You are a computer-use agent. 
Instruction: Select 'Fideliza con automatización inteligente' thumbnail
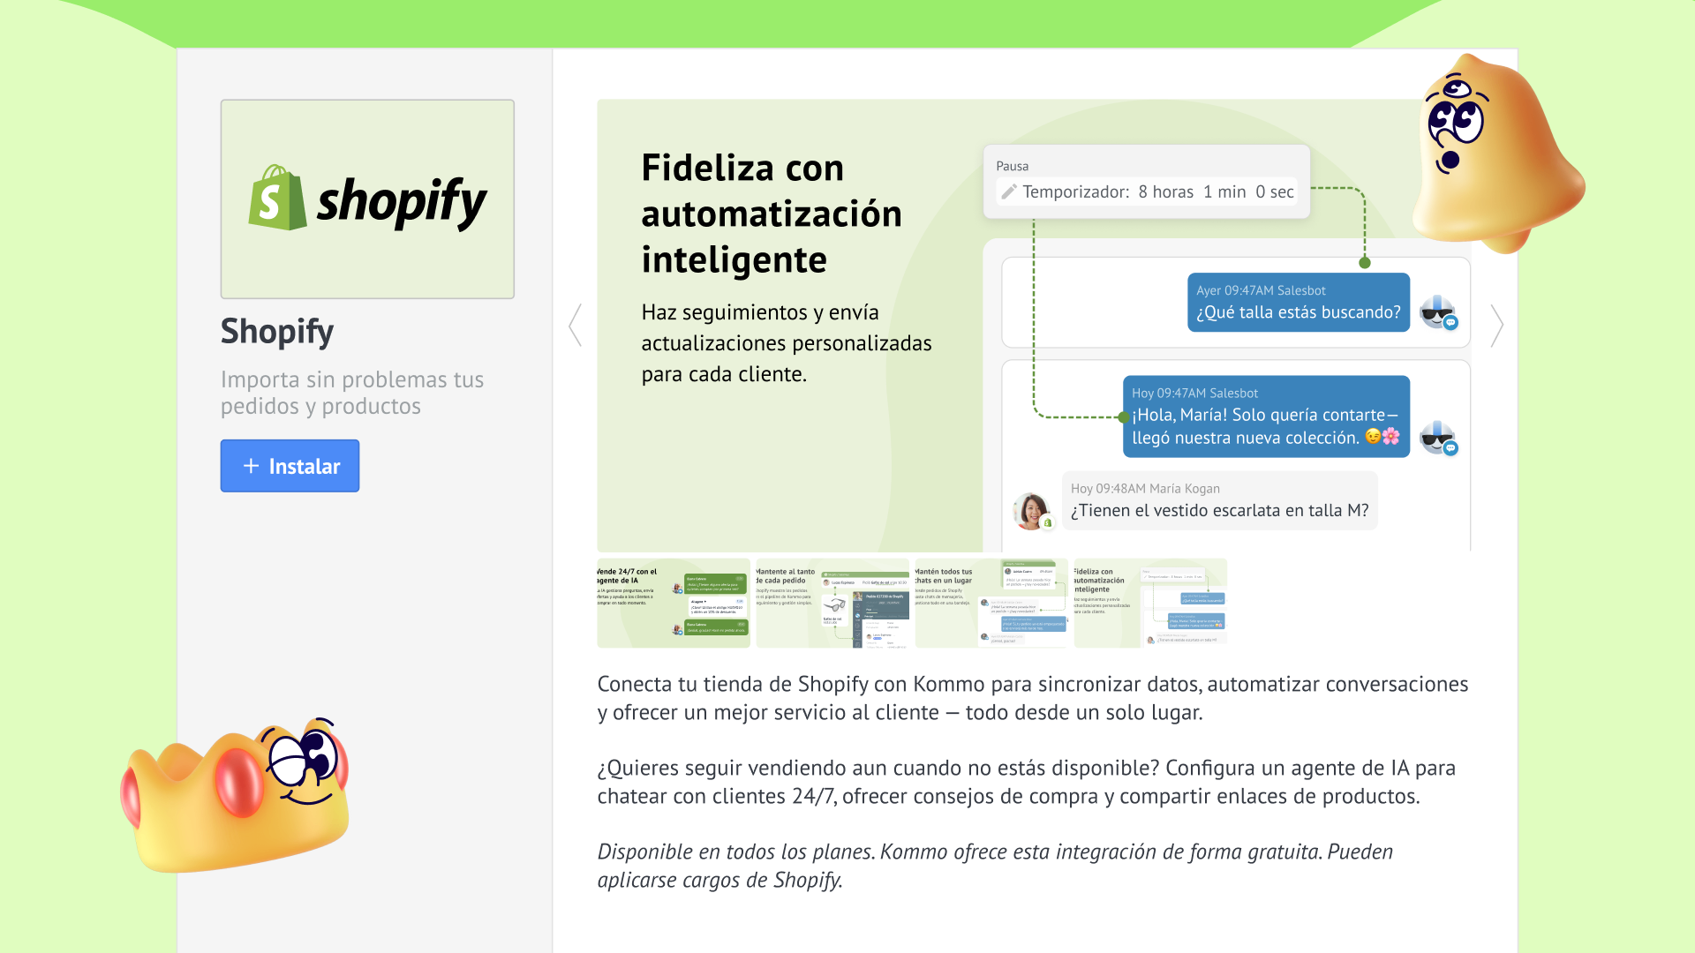(1150, 604)
